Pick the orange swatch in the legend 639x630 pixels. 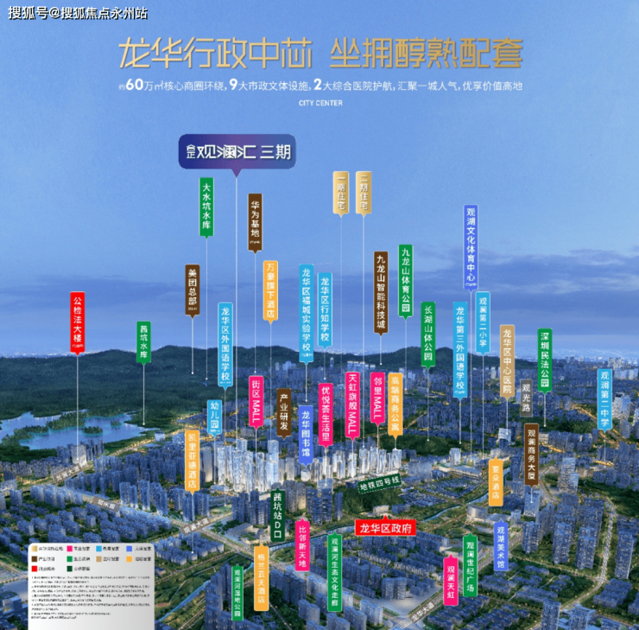tap(129, 558)
